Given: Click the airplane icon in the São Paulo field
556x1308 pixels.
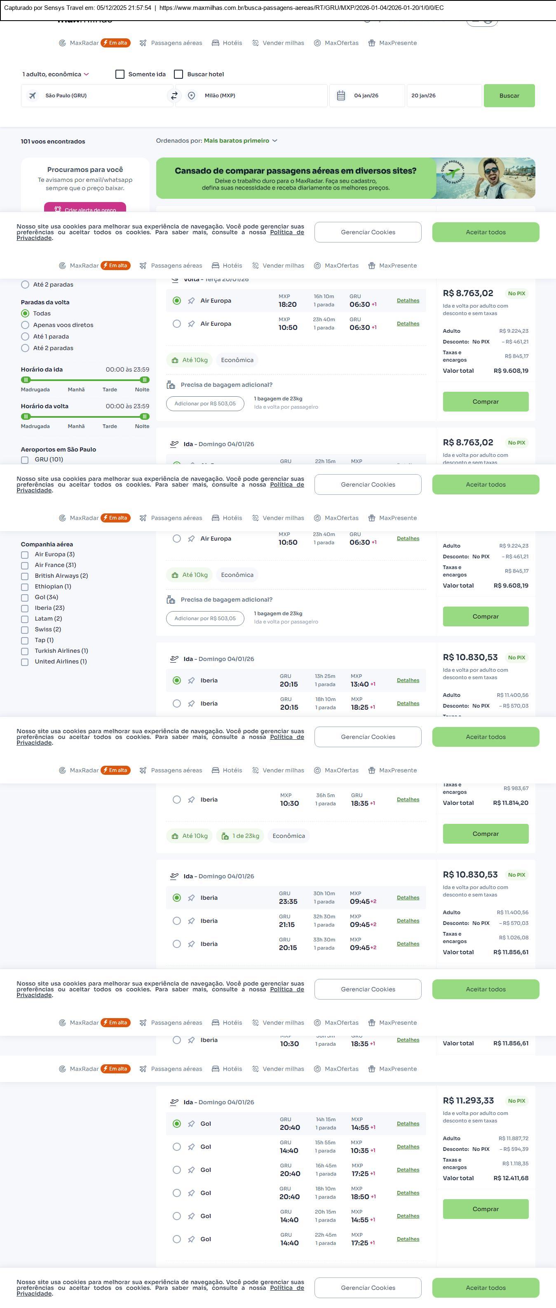Looking at the screenshot, I should (33, 95).
